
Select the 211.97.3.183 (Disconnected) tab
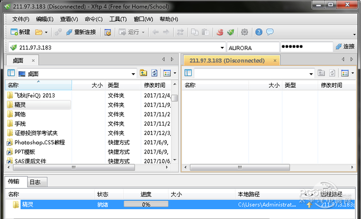coord(227,60)
